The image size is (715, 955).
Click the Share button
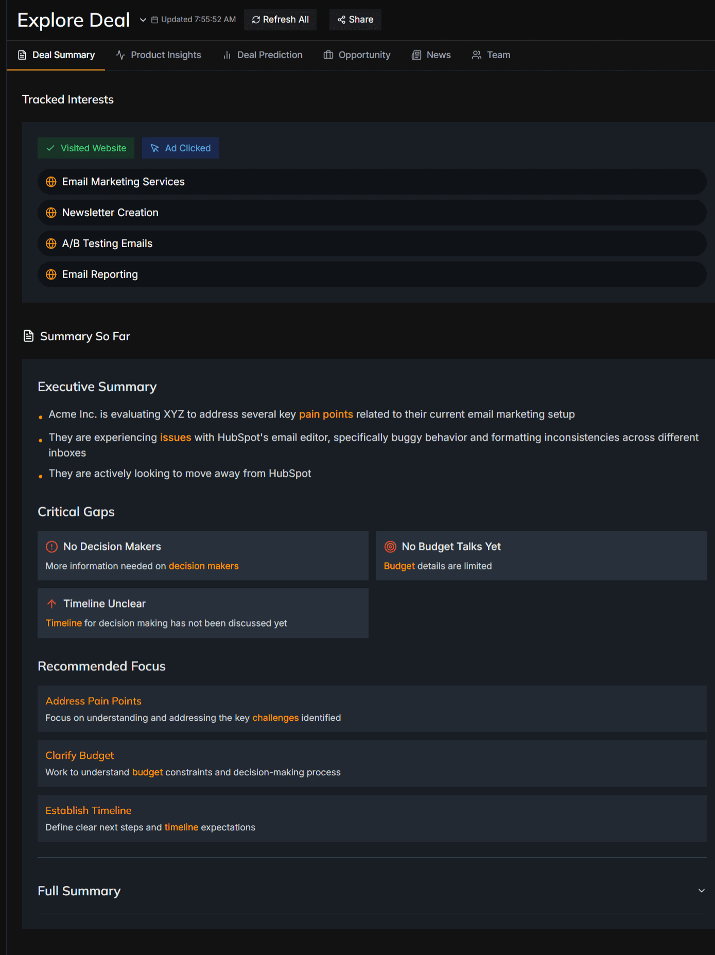(x=355, y=20)
